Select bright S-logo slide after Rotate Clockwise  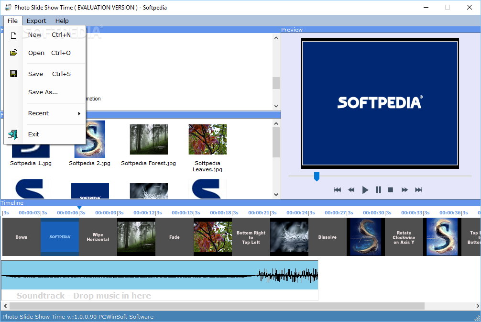click(x=442, y=237)
